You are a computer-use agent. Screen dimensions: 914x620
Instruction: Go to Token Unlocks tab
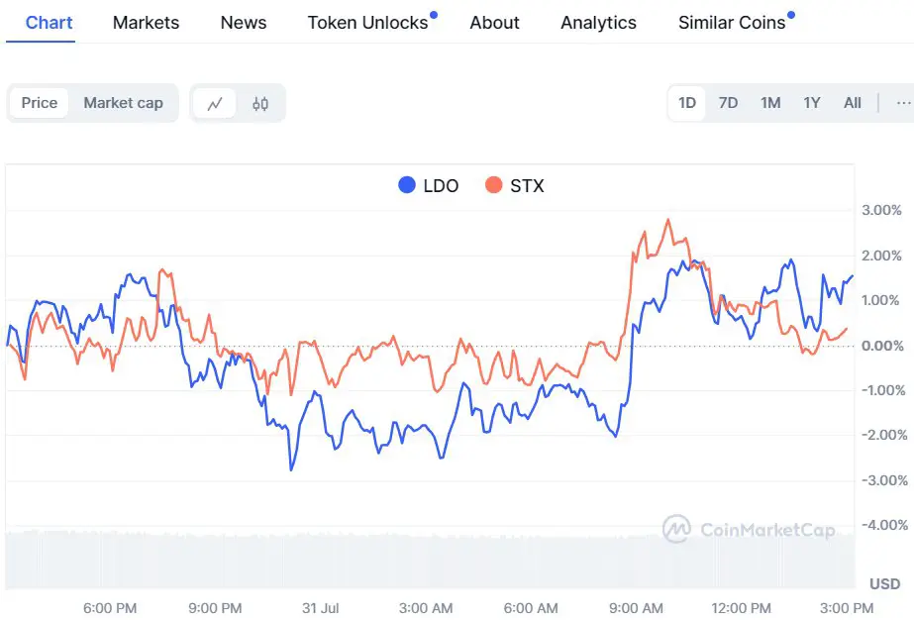tap(367, 22)
